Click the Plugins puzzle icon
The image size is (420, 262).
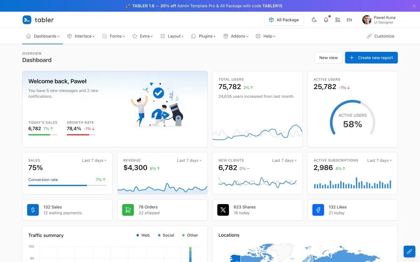(194, 36)
